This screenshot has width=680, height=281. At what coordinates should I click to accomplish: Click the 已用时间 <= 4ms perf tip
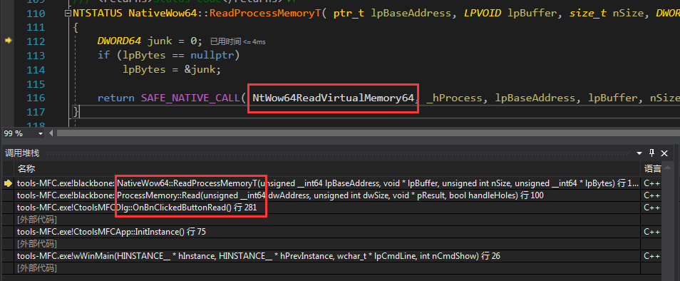coord(237,41)
